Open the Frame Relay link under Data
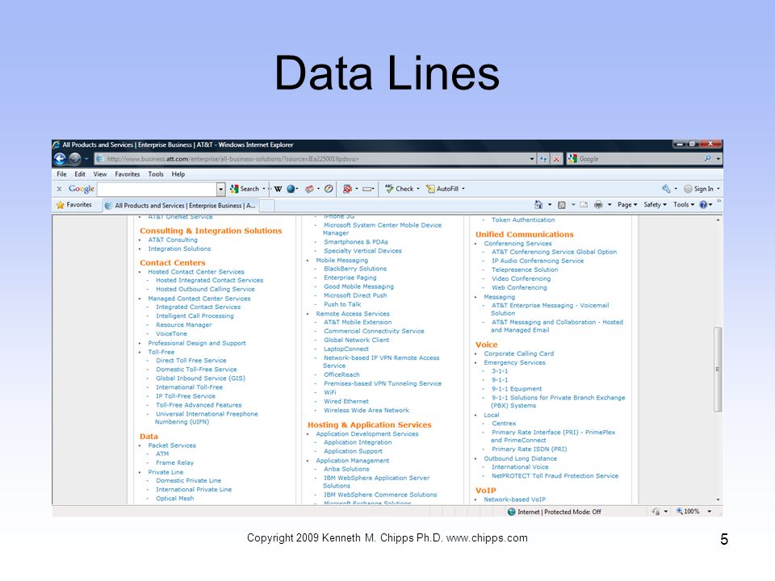 click(x=174, y=462)
